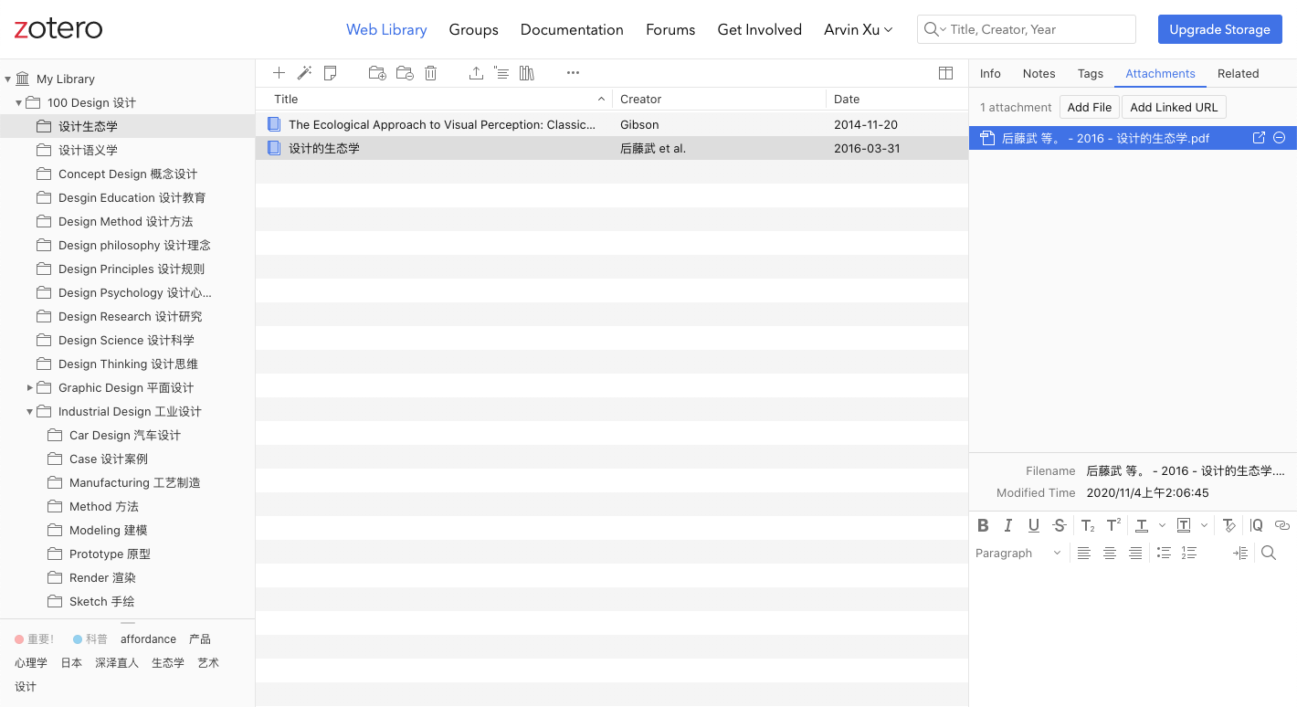The width and height of the screenshot is (1297, 707).
Task: Open the Documentation menu item
Action: point(572,29)
